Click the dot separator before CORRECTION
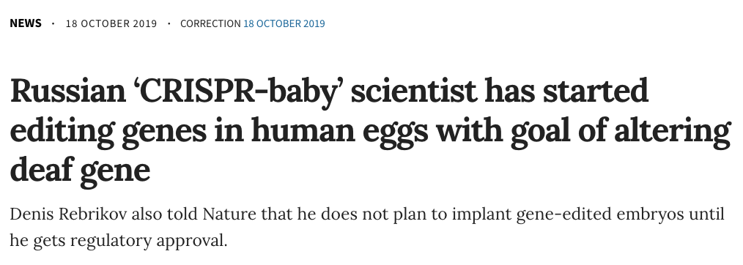Screen dimensions: 743x265 (x=169, y=23)
